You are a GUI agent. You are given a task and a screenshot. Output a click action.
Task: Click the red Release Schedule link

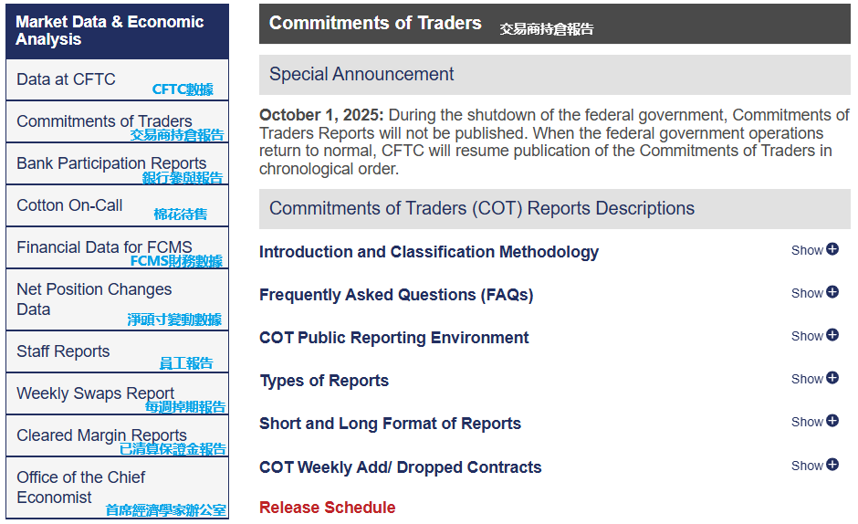point(327,508)
